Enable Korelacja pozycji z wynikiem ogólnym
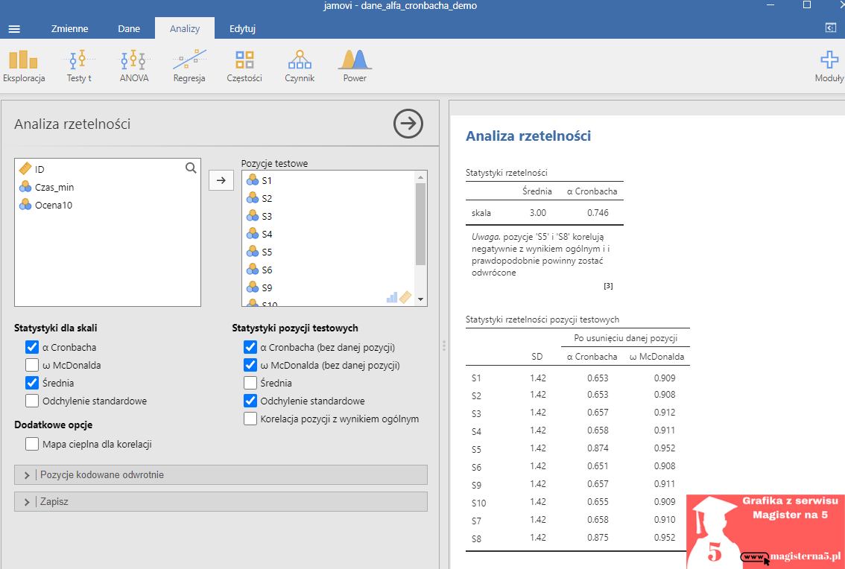 (x=251, y=419)
